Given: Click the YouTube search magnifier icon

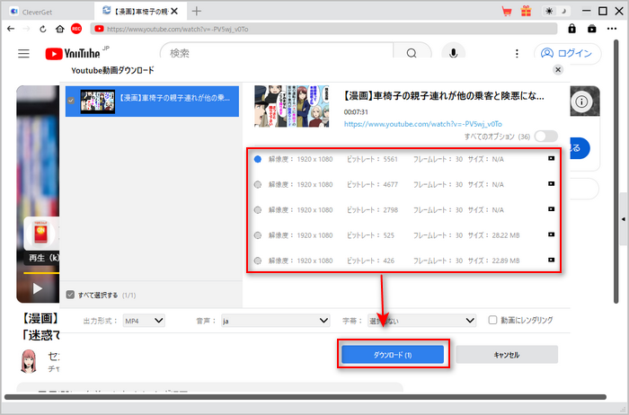Looking at the screenshot, I should (411, 53).
